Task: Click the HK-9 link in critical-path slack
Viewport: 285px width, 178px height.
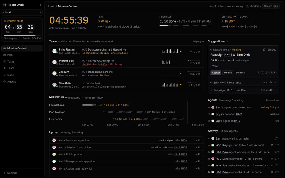Action: point(243,26)
